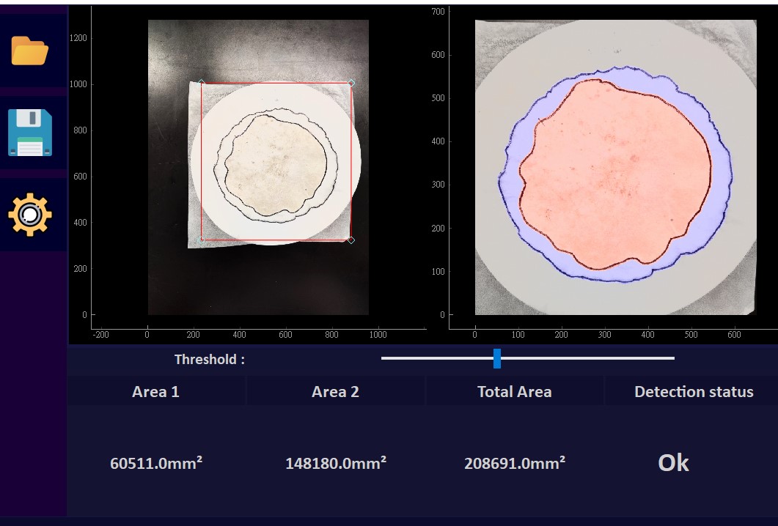Click the 208691.0mm² total area value
The height and width of the screenshot is (526, 778).
click(x=515, y=463)
